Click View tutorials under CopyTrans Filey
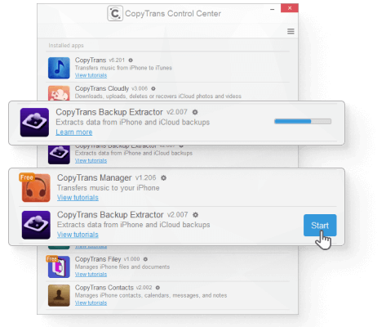 [x=91, y=275]
